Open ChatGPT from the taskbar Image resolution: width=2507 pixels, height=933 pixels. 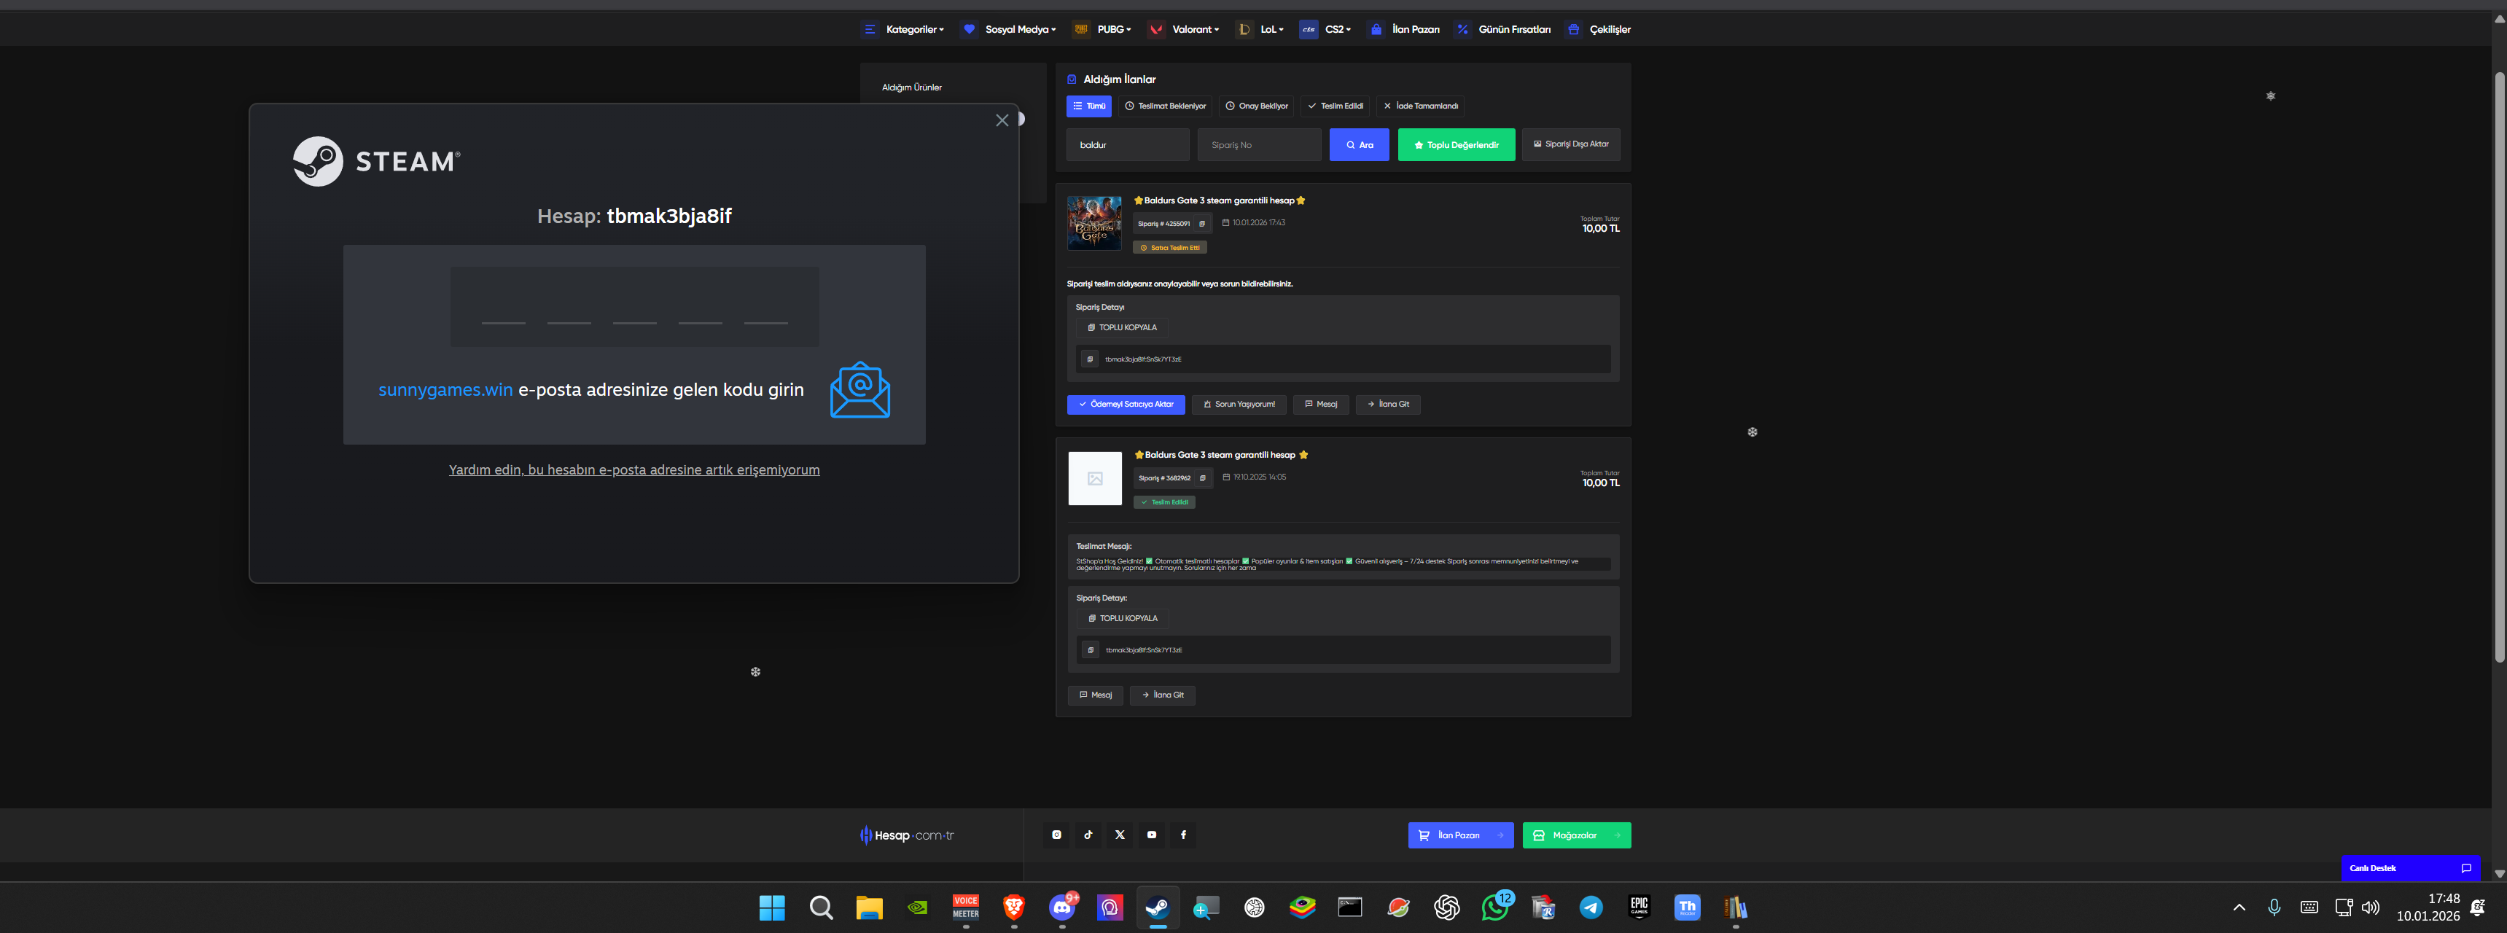click(1446, 907)
